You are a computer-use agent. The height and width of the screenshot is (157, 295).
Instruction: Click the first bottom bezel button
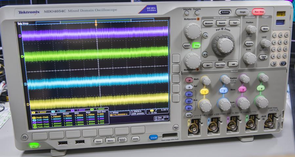click(40, 136)
